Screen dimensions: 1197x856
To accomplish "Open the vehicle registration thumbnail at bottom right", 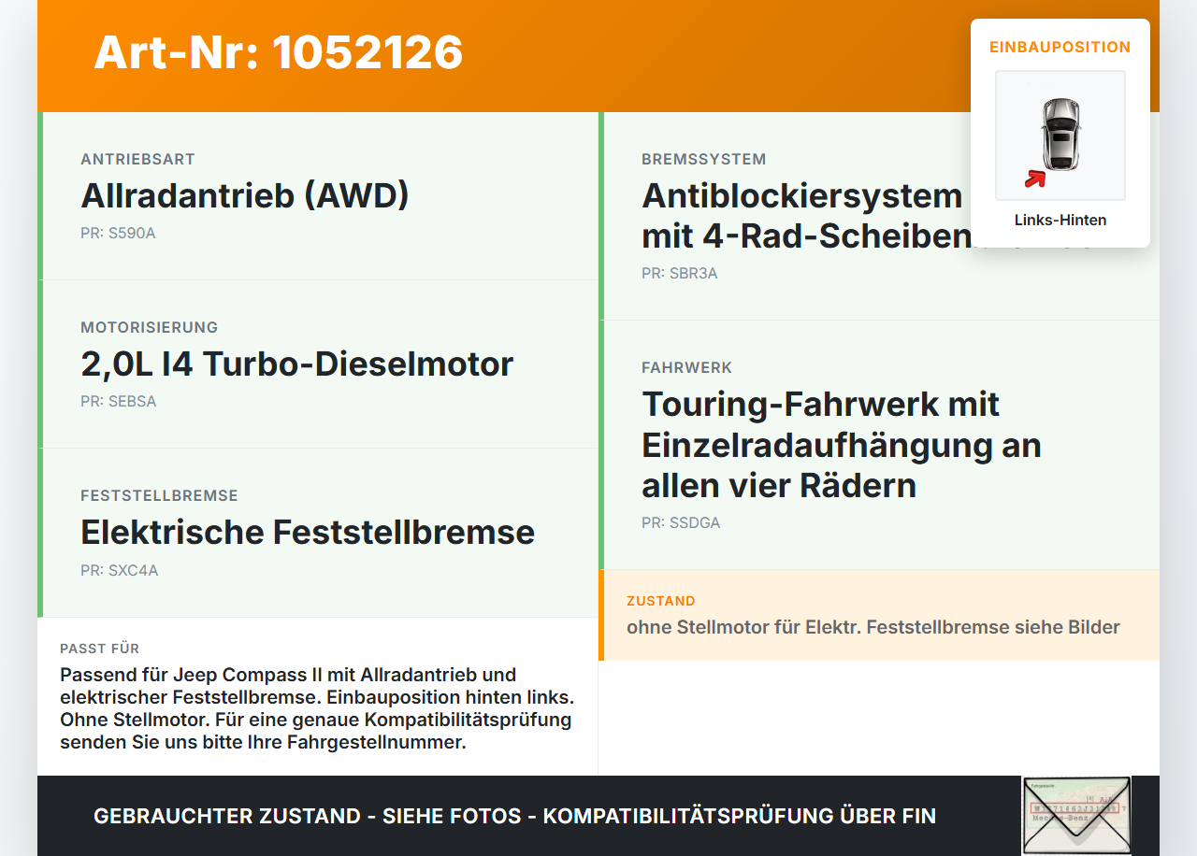I will click(1076, 816).
